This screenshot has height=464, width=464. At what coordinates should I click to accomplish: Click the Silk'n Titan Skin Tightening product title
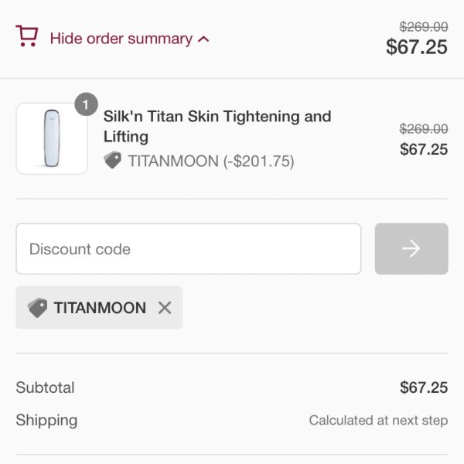tap(217, 126)
